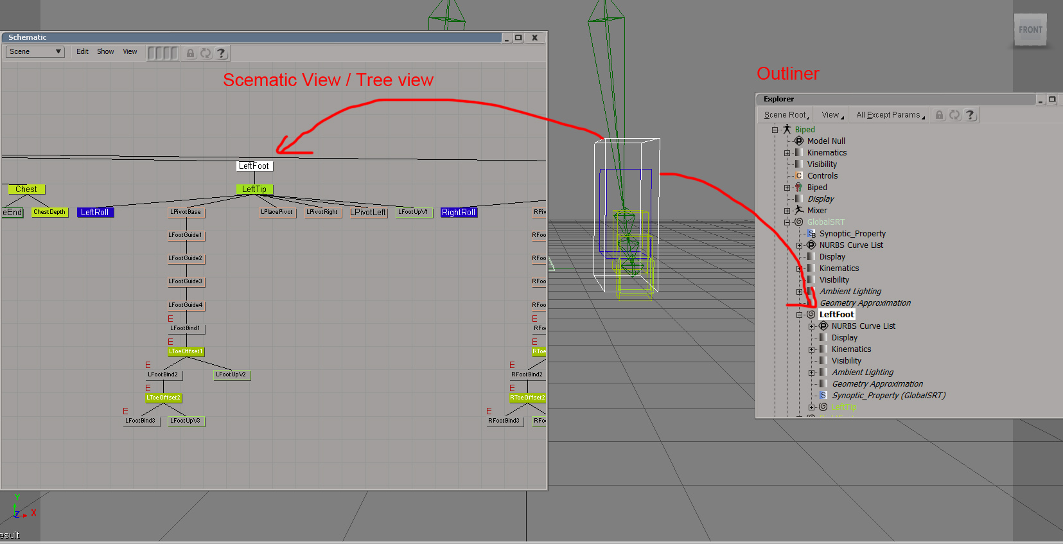The image size is (1063, 544).
Task: Click the orange Controls C icon
Action: click(799, 176)
